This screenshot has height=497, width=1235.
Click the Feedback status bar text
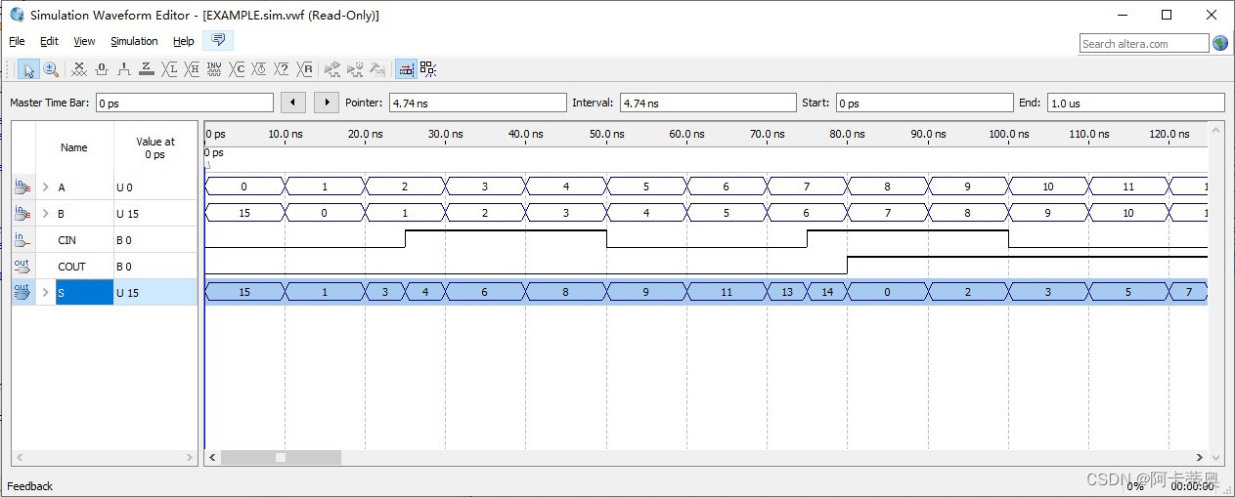[x=30, y=486]
